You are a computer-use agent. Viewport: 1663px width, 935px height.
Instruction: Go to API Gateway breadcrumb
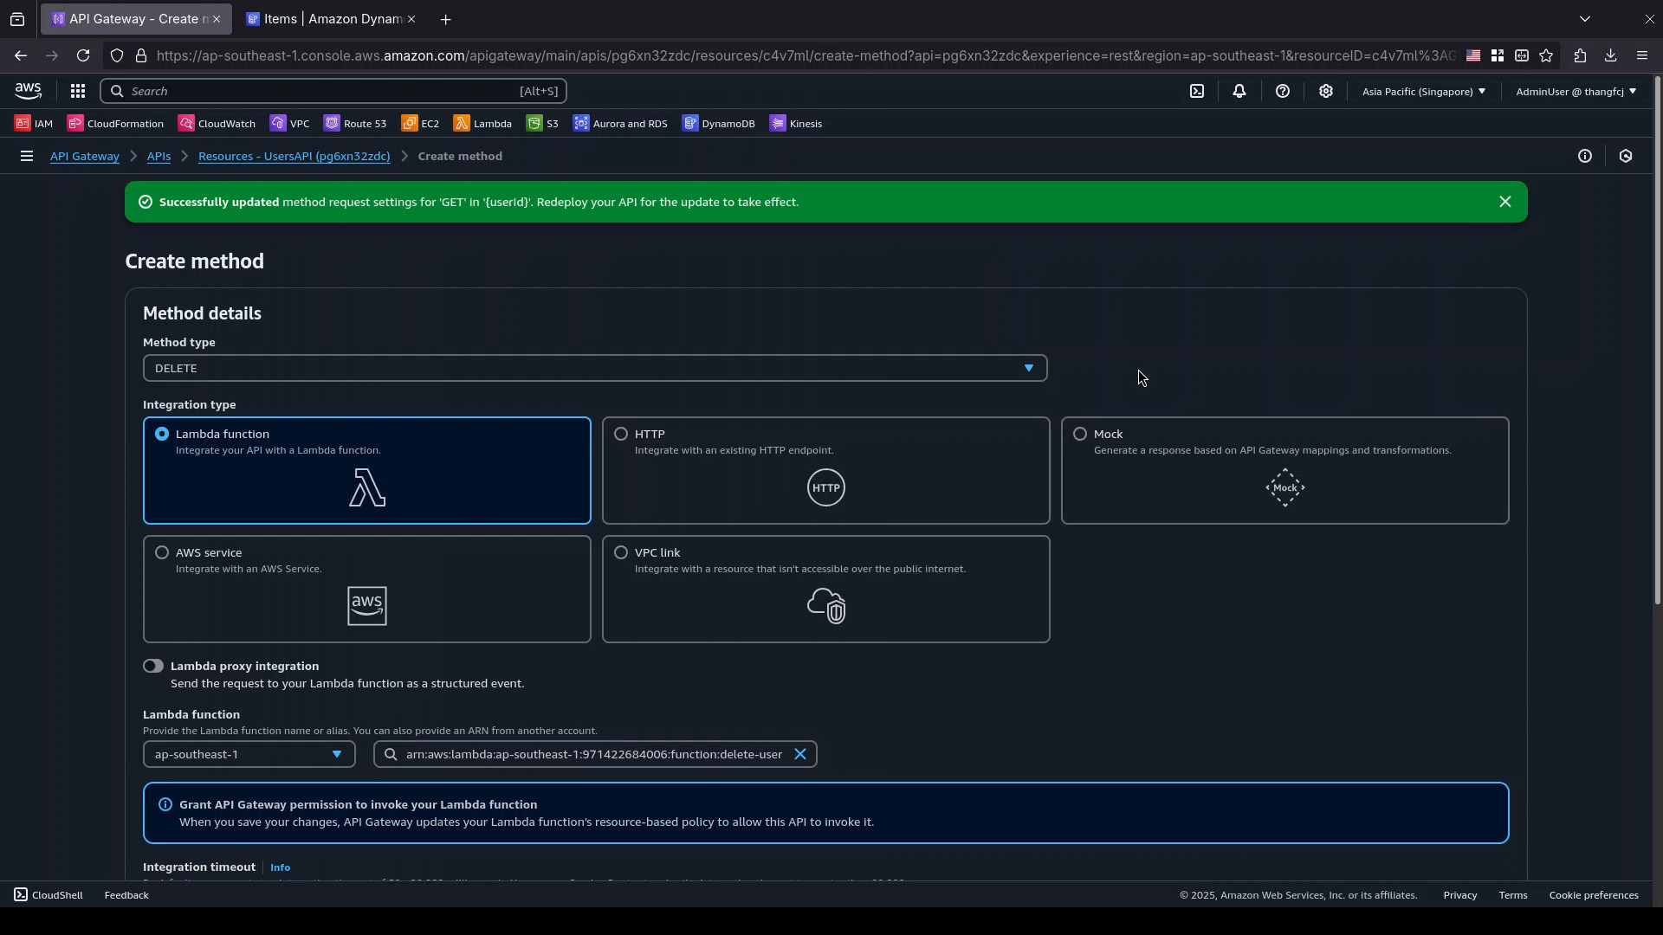[x=85, y=156]
